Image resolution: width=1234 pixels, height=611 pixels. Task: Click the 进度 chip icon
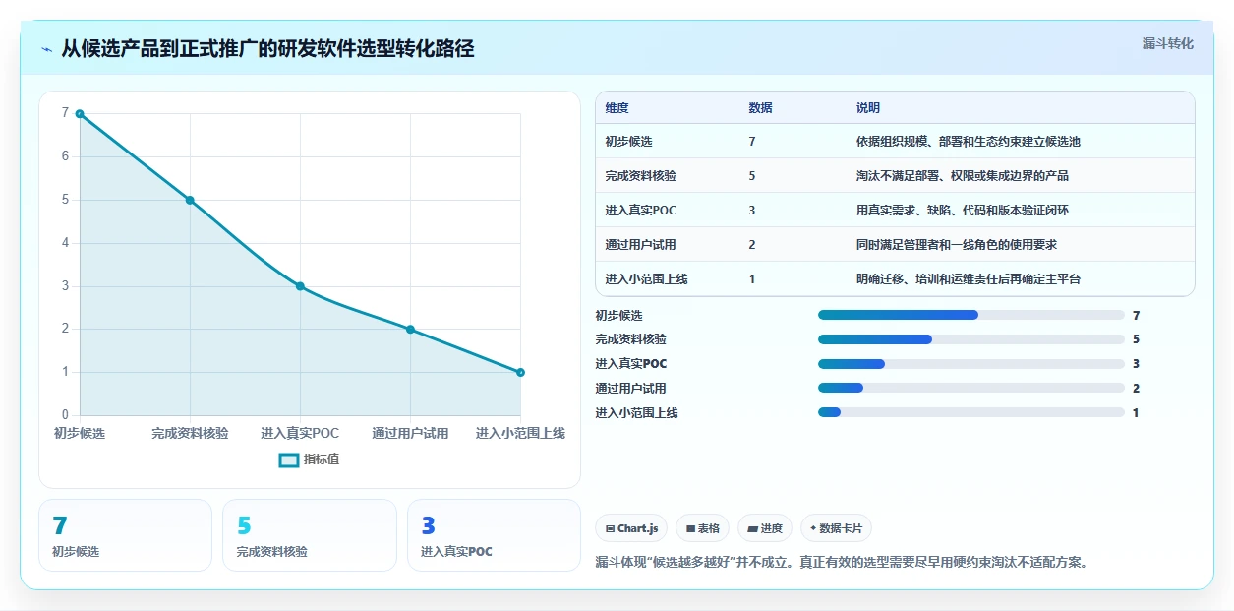(753, 529)
